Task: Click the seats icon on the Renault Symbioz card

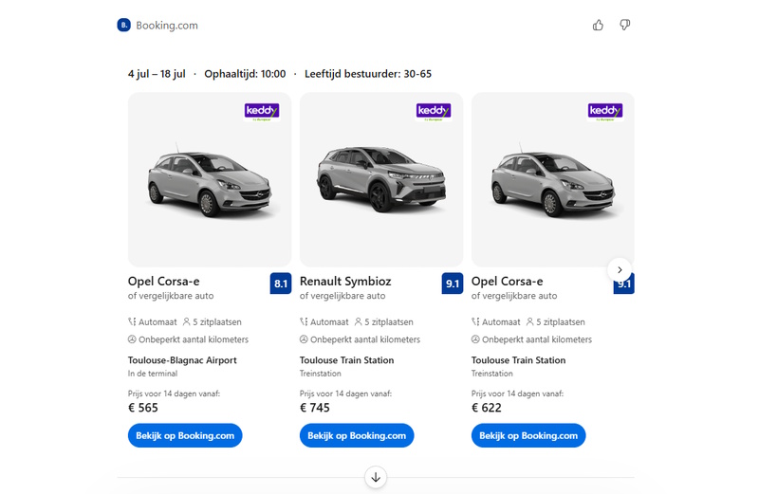Action: (x=359, y=321)
